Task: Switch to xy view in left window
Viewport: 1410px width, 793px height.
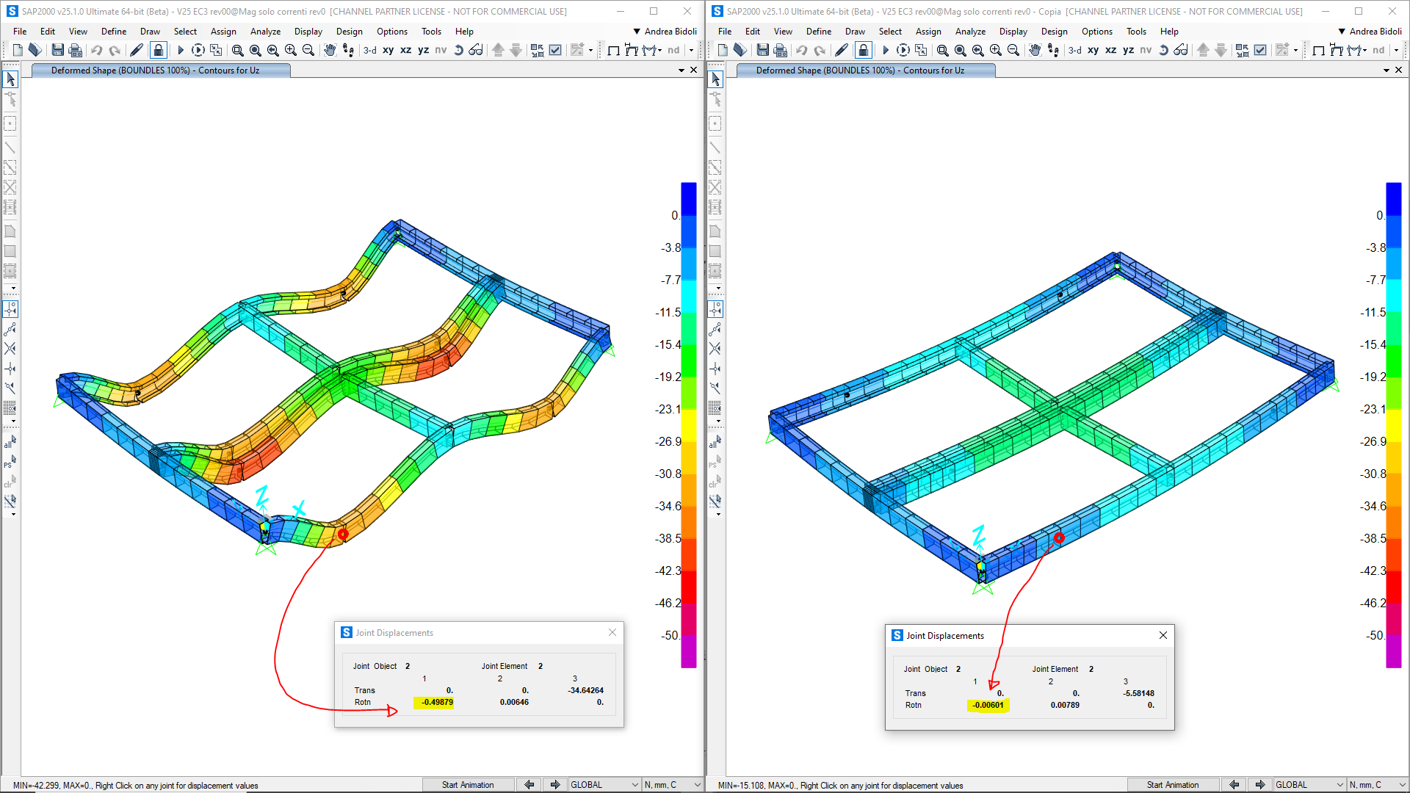Action: point(388,50)
